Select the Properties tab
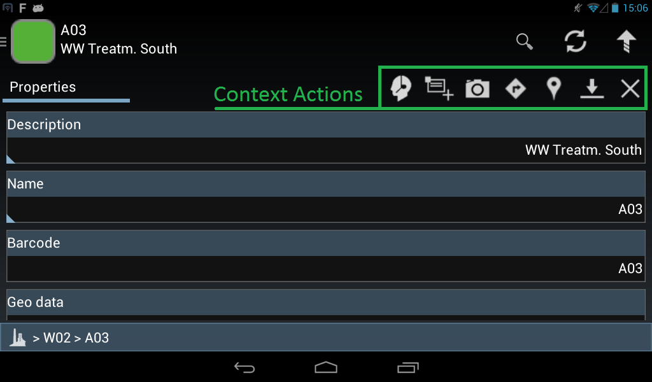The height and width of the screenshot is (382, 652). pos(43,87)
